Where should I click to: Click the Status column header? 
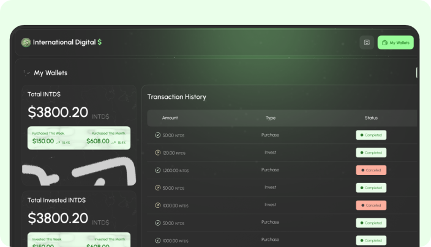click(x=371, y=118)
